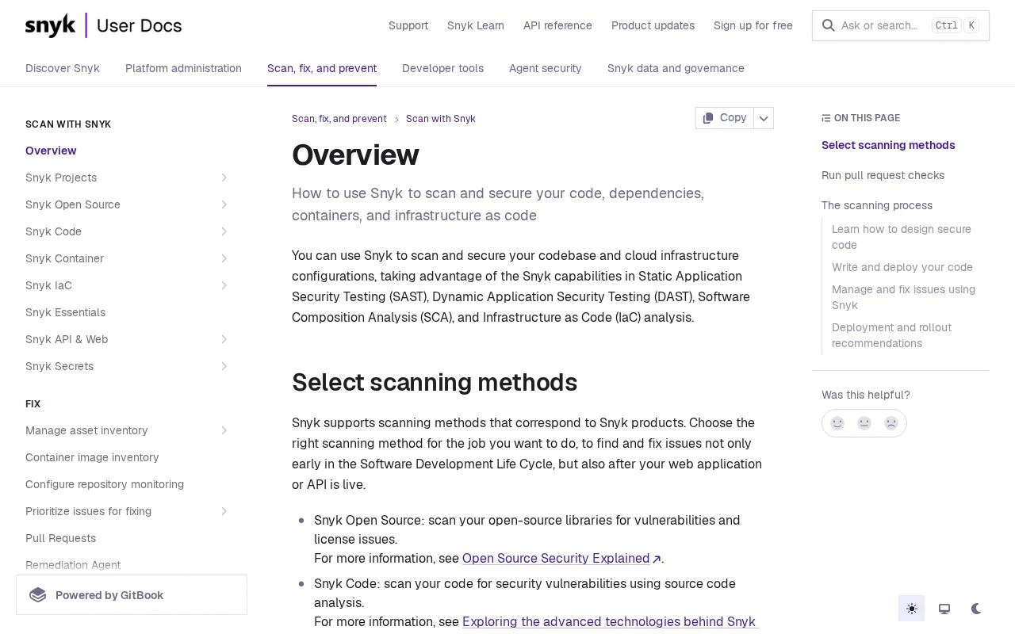Click the User Docs title
1015x634 pixels.
pyautogui.click(x=139, y=25)
